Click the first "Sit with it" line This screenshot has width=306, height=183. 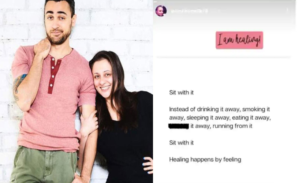click(181, 93)
